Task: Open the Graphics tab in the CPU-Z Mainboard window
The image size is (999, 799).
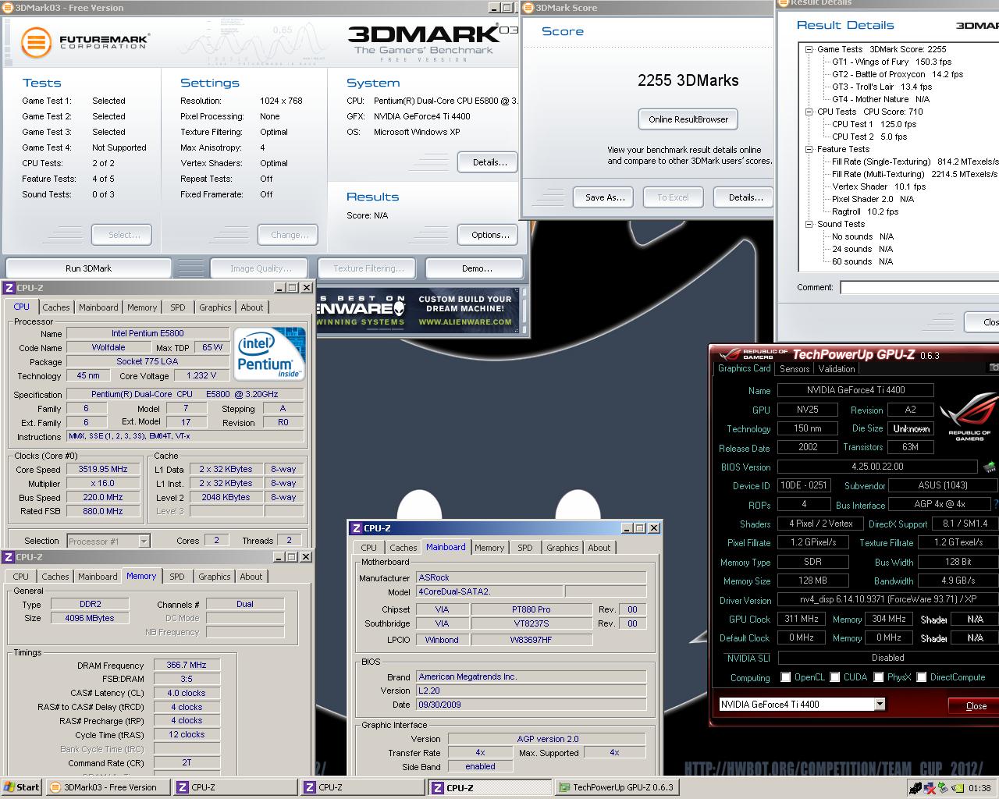Action: pos(563,548)
